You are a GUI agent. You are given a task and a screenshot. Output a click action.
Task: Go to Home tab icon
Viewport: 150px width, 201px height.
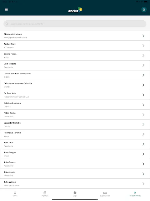[15, 193]
